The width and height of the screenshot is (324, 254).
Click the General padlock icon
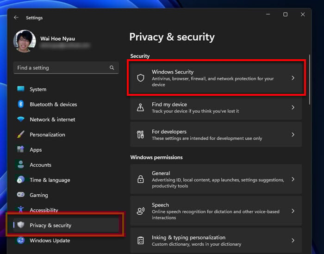[141, 179]
